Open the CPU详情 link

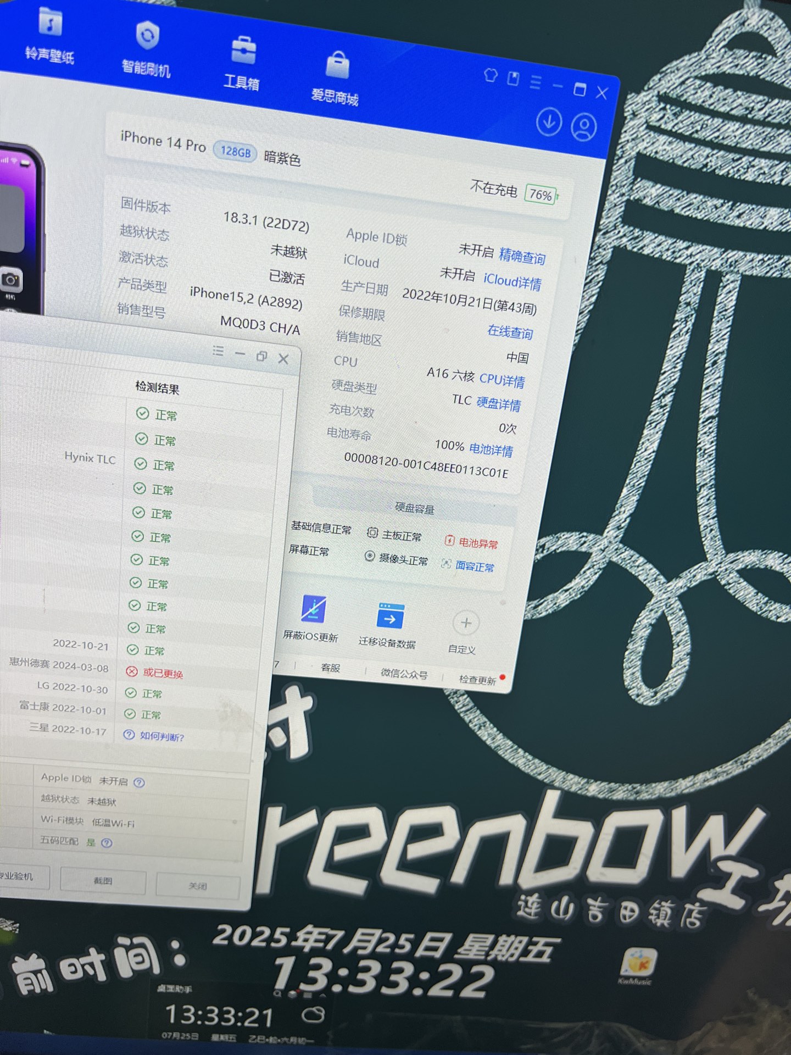502,380
